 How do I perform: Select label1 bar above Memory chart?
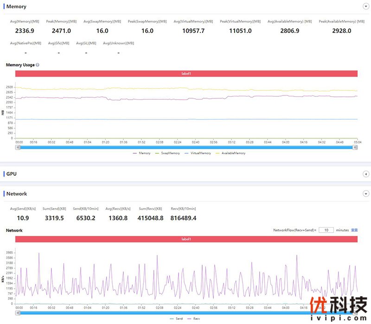click(186, 74)
